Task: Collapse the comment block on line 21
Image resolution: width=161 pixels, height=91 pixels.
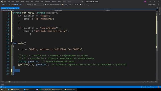Action: point(12,56)
